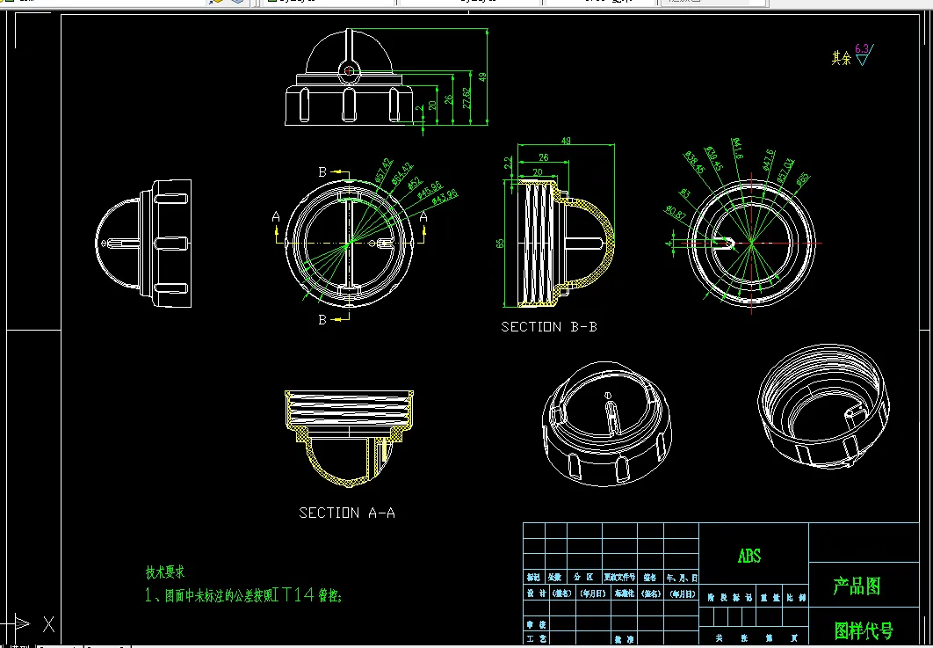Select the 27.62 height dimension
This screenshot has height=648, width=933.
[466, 98]
